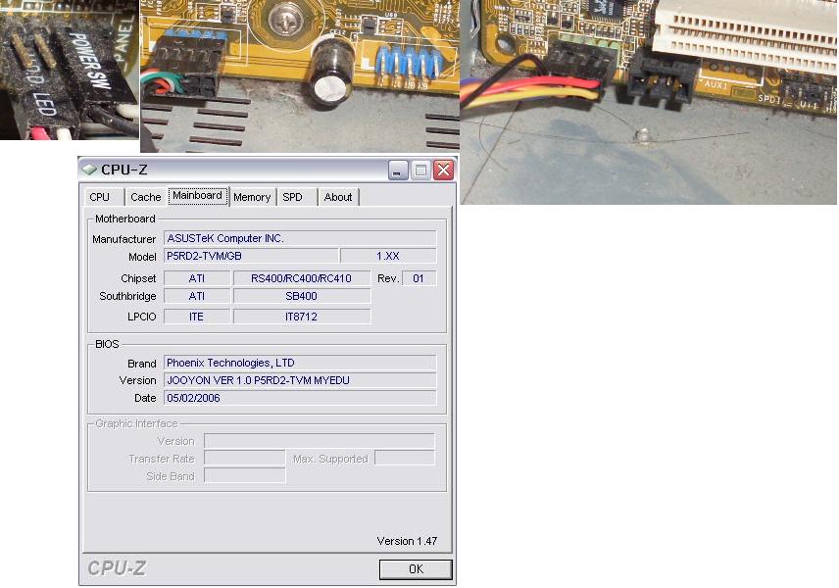Select the Mainboard tab

coord(197,196)
